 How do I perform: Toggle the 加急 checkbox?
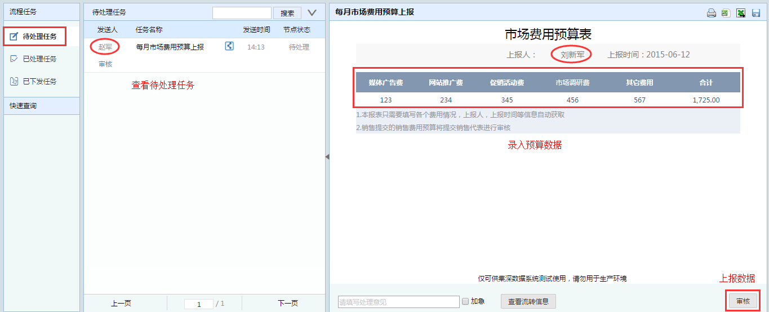[465, 301]
